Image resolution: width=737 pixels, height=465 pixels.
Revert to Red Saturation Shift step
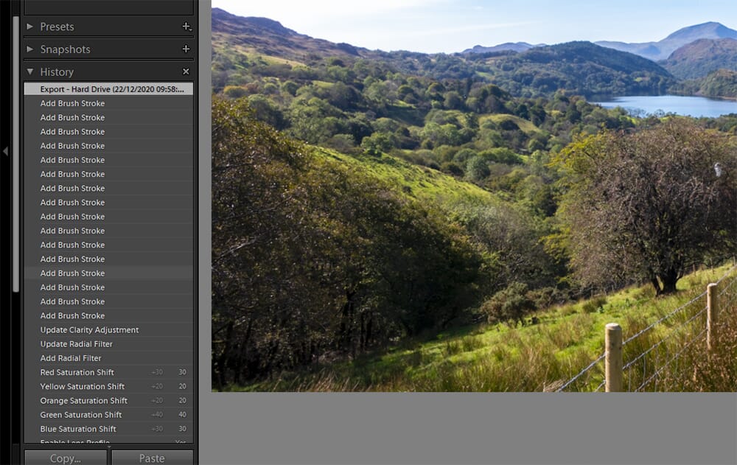77,372
